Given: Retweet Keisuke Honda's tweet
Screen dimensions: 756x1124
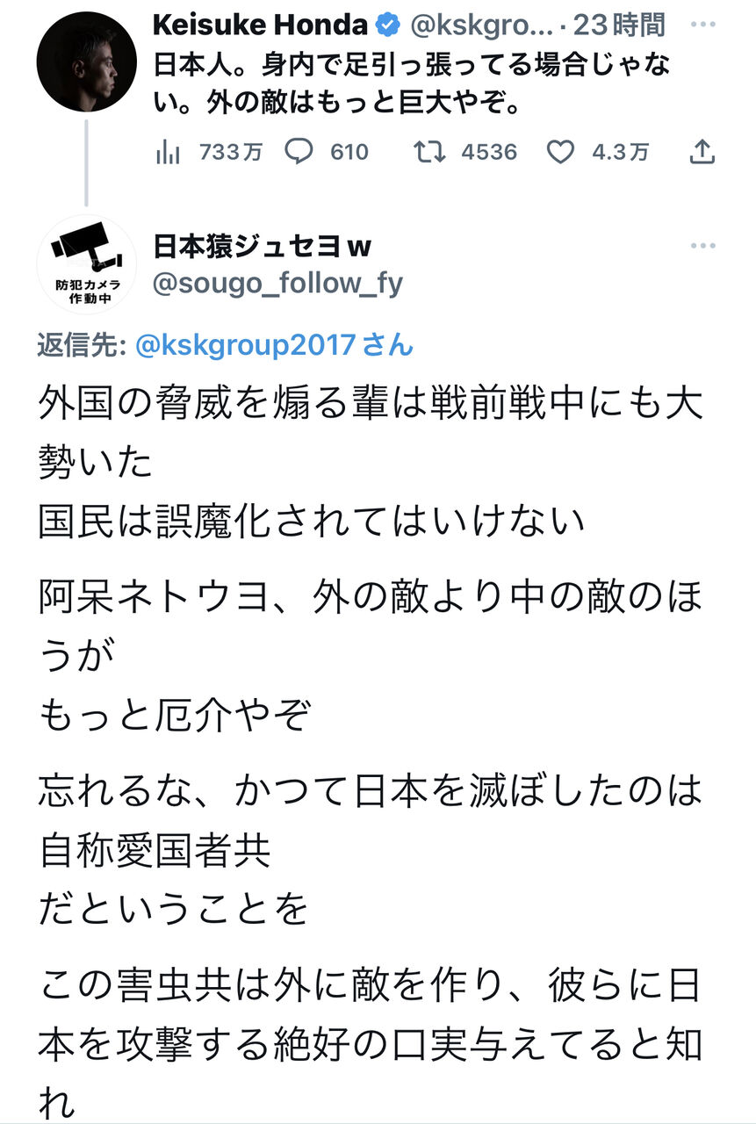Looking at the screenshot, I should pos(430,152).
